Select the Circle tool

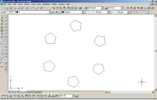pos(6,37)
